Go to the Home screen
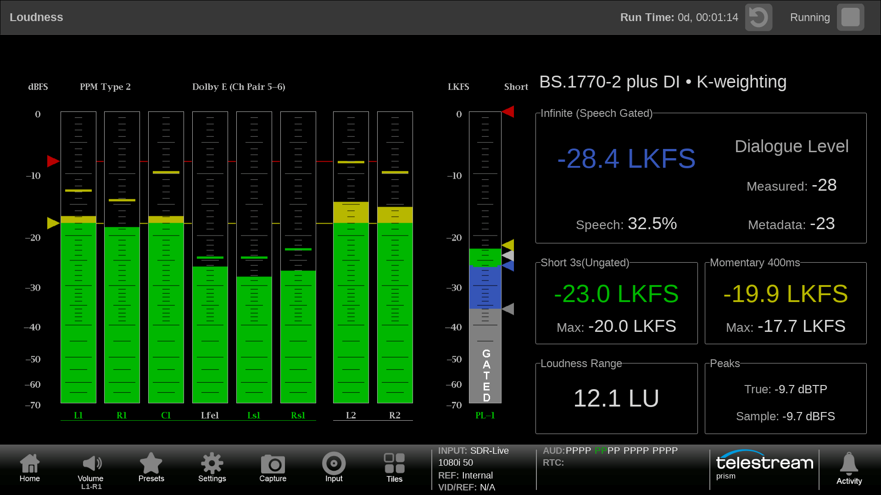Viewport: 881px width, 495px height. tap(30, 467)
